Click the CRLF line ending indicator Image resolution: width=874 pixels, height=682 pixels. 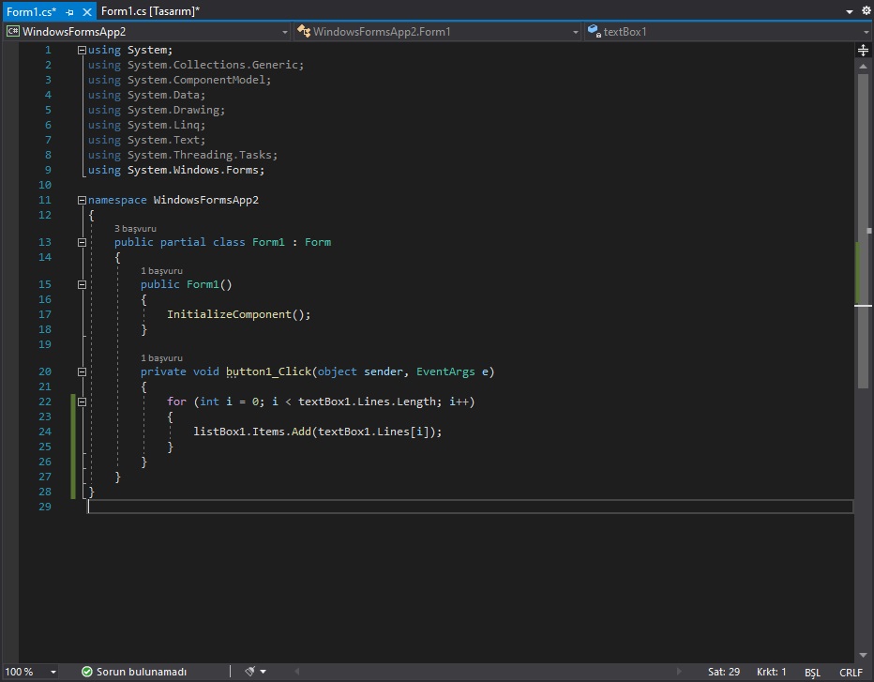pyautogui.click(x=851, y=673)
